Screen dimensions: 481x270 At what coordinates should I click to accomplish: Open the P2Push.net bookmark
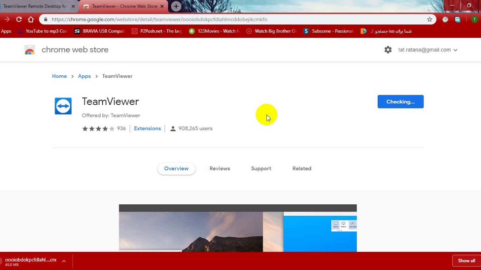tap(157, 31)
